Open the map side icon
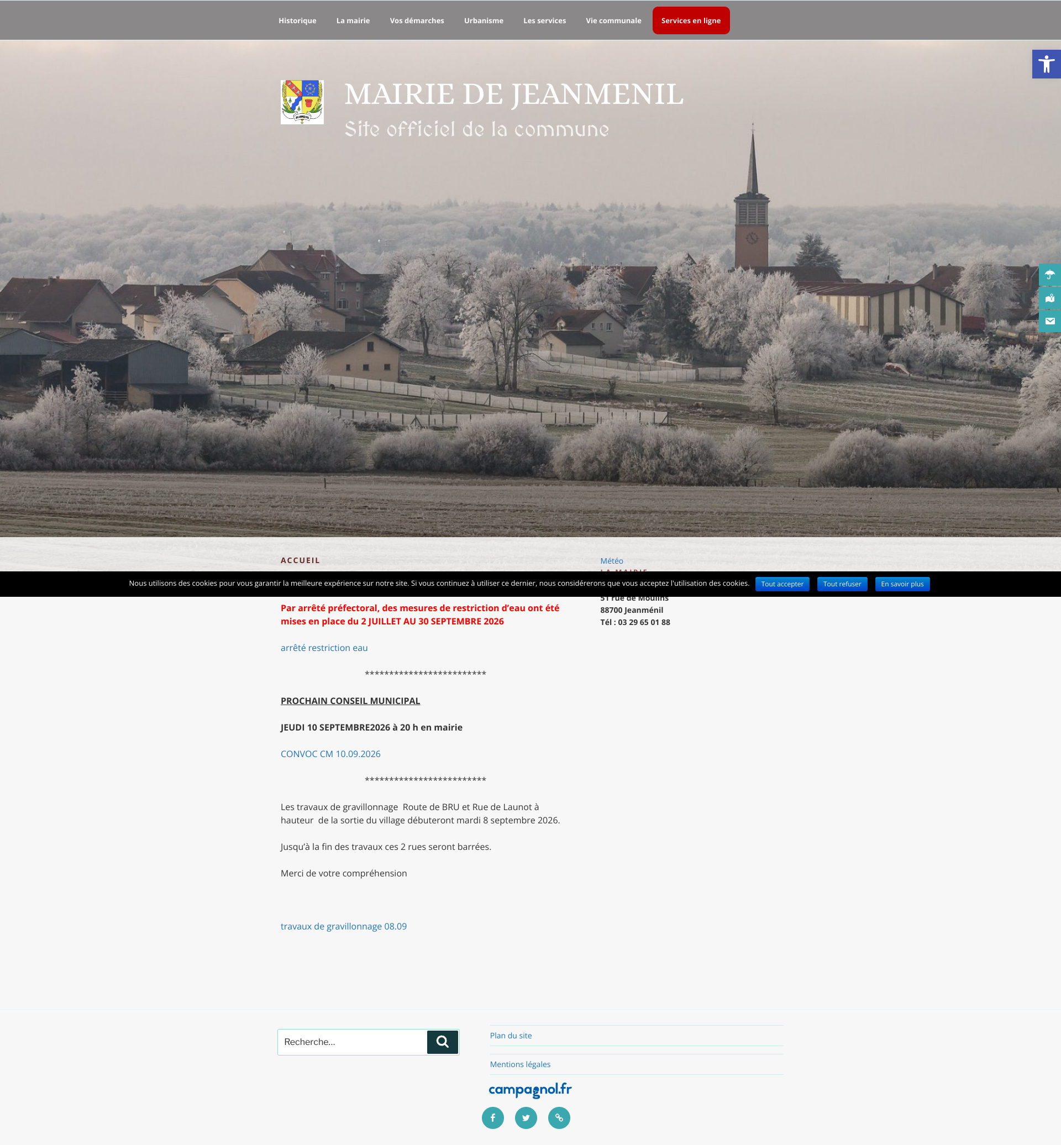1061x1145 pixels. 1049,298
